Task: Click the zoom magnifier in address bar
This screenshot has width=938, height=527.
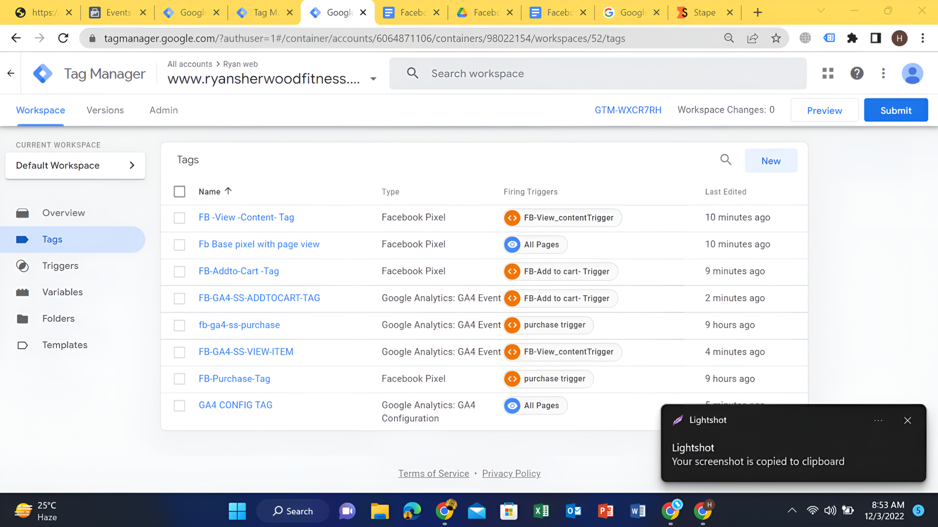Action: click(729, 38)
